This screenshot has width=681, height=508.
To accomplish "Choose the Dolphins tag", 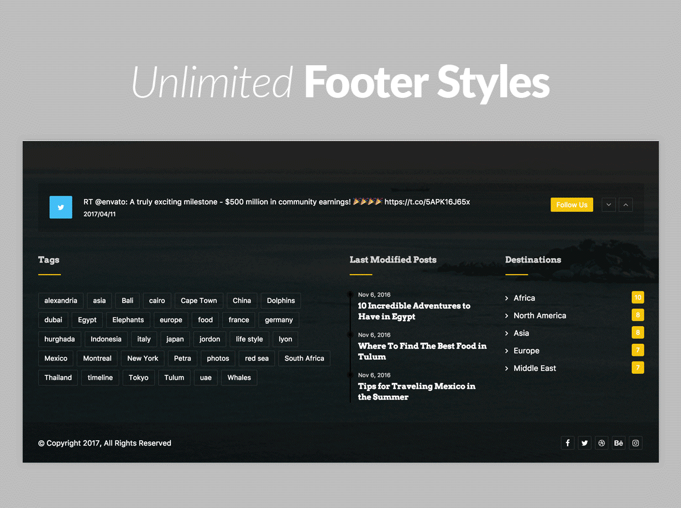I will pos(281,301).
